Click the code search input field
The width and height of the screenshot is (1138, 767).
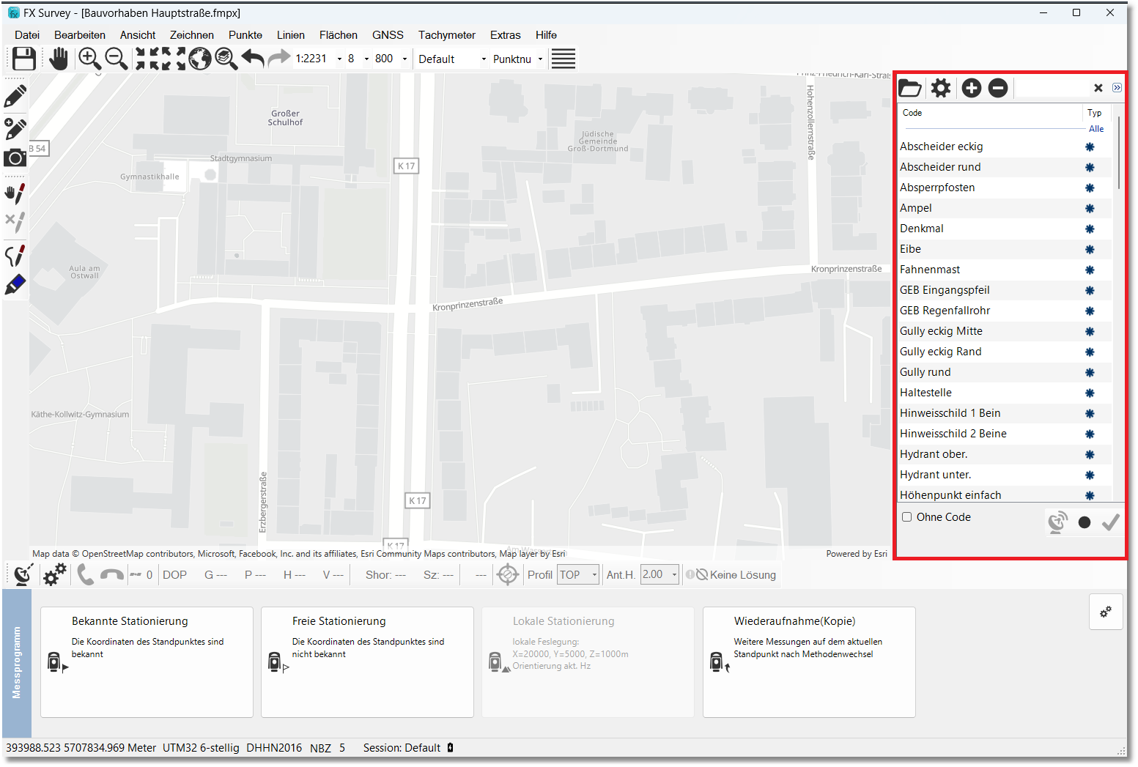point(1052,89)
